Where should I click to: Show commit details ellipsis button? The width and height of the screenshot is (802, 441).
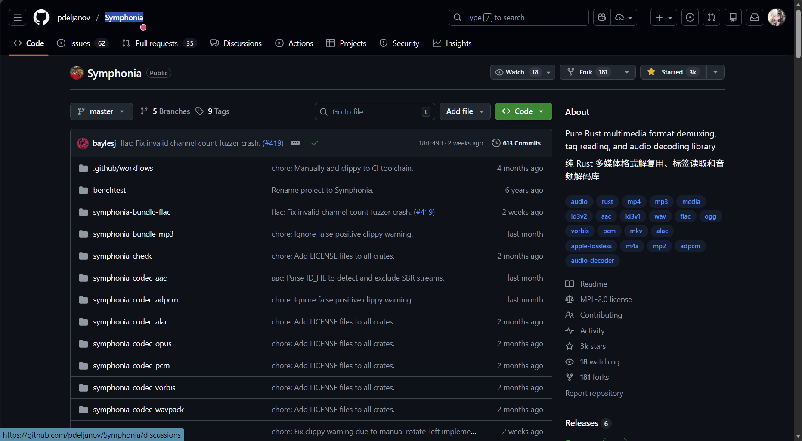(295, 143)
